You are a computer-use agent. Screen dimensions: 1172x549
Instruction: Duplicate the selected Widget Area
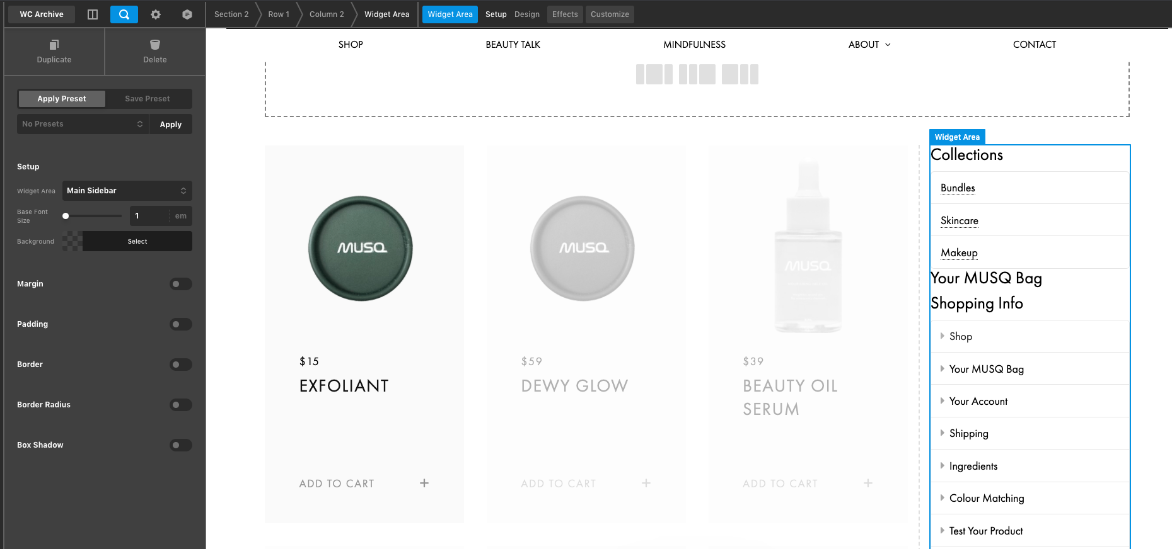(54, 51)
